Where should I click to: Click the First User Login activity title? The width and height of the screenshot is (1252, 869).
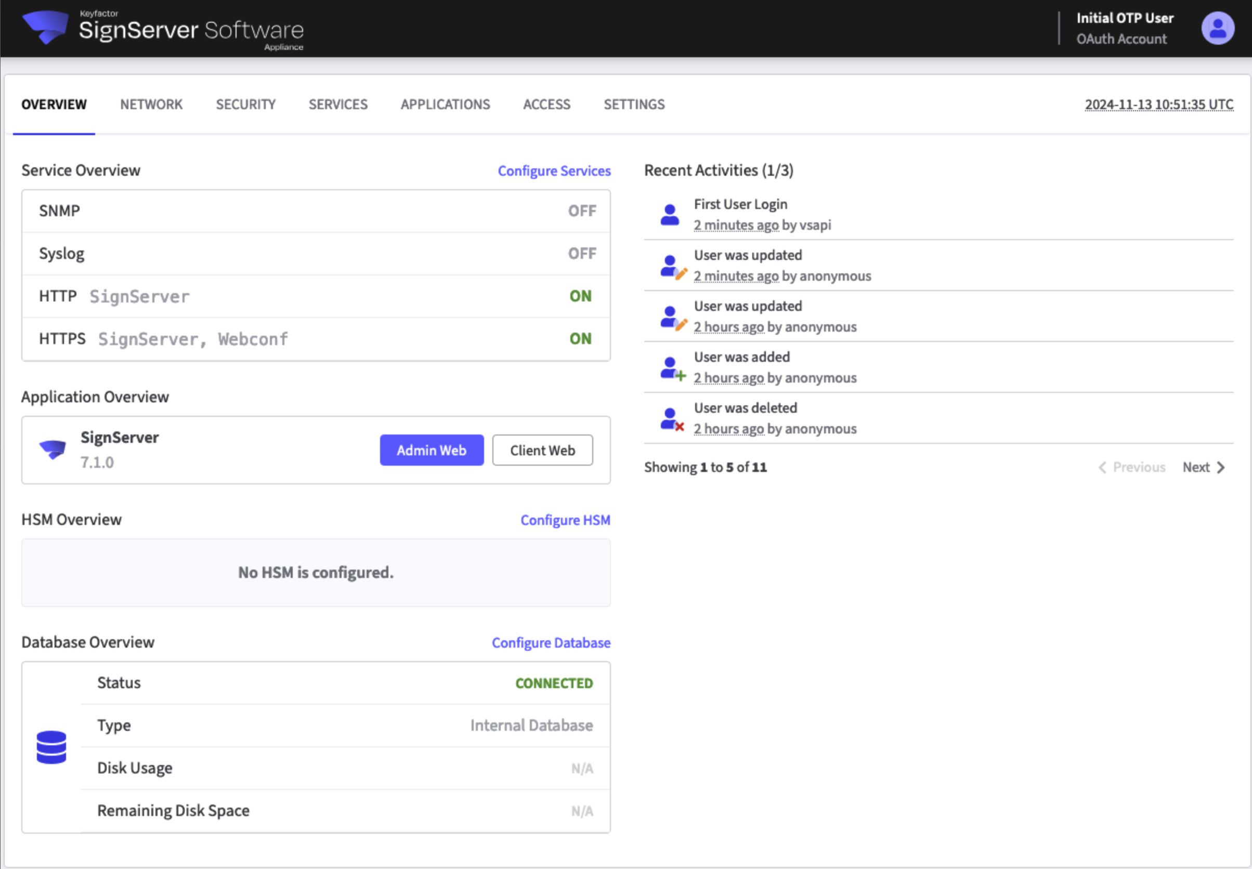(x=740, y=204)
